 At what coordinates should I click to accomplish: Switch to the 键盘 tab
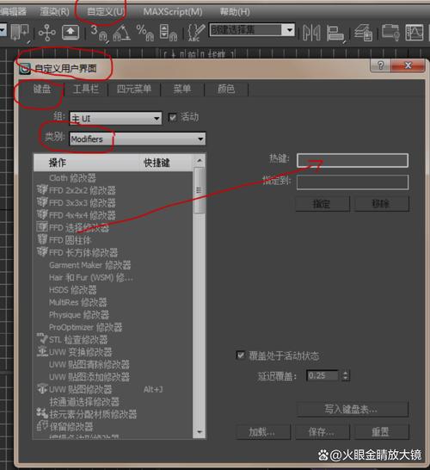click(42, 89)
